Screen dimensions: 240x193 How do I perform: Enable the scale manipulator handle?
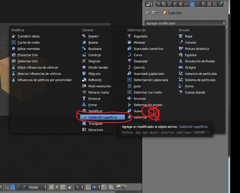pyautogui.click(x=24, y=187)
